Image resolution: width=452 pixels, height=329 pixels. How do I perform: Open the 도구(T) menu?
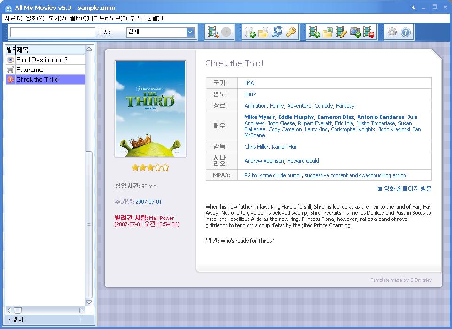[x=118, y=18]
